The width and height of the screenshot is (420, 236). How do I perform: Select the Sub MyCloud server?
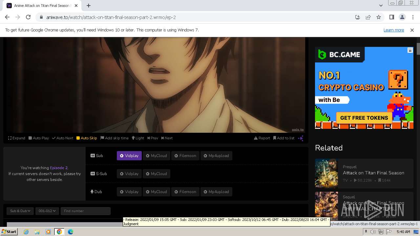pos(157,156)
